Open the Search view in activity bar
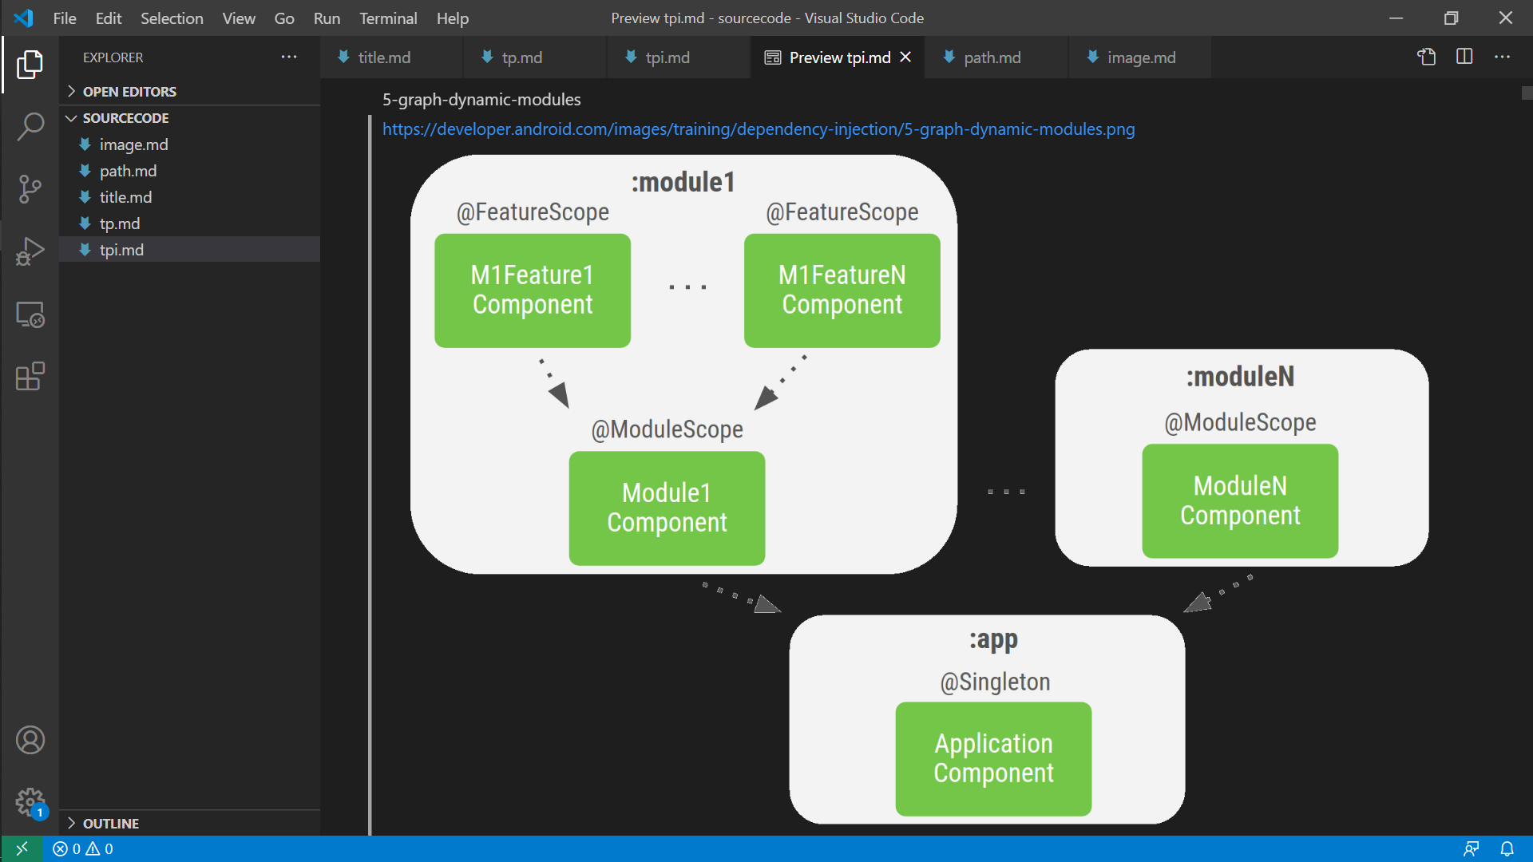The image size is (1533, 862). click(30, 126)
